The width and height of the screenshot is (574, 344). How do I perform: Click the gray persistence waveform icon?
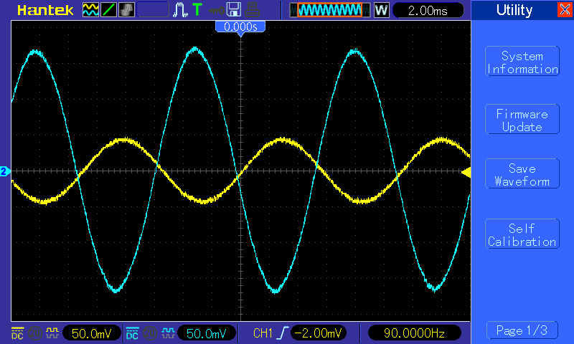[127, 9]
